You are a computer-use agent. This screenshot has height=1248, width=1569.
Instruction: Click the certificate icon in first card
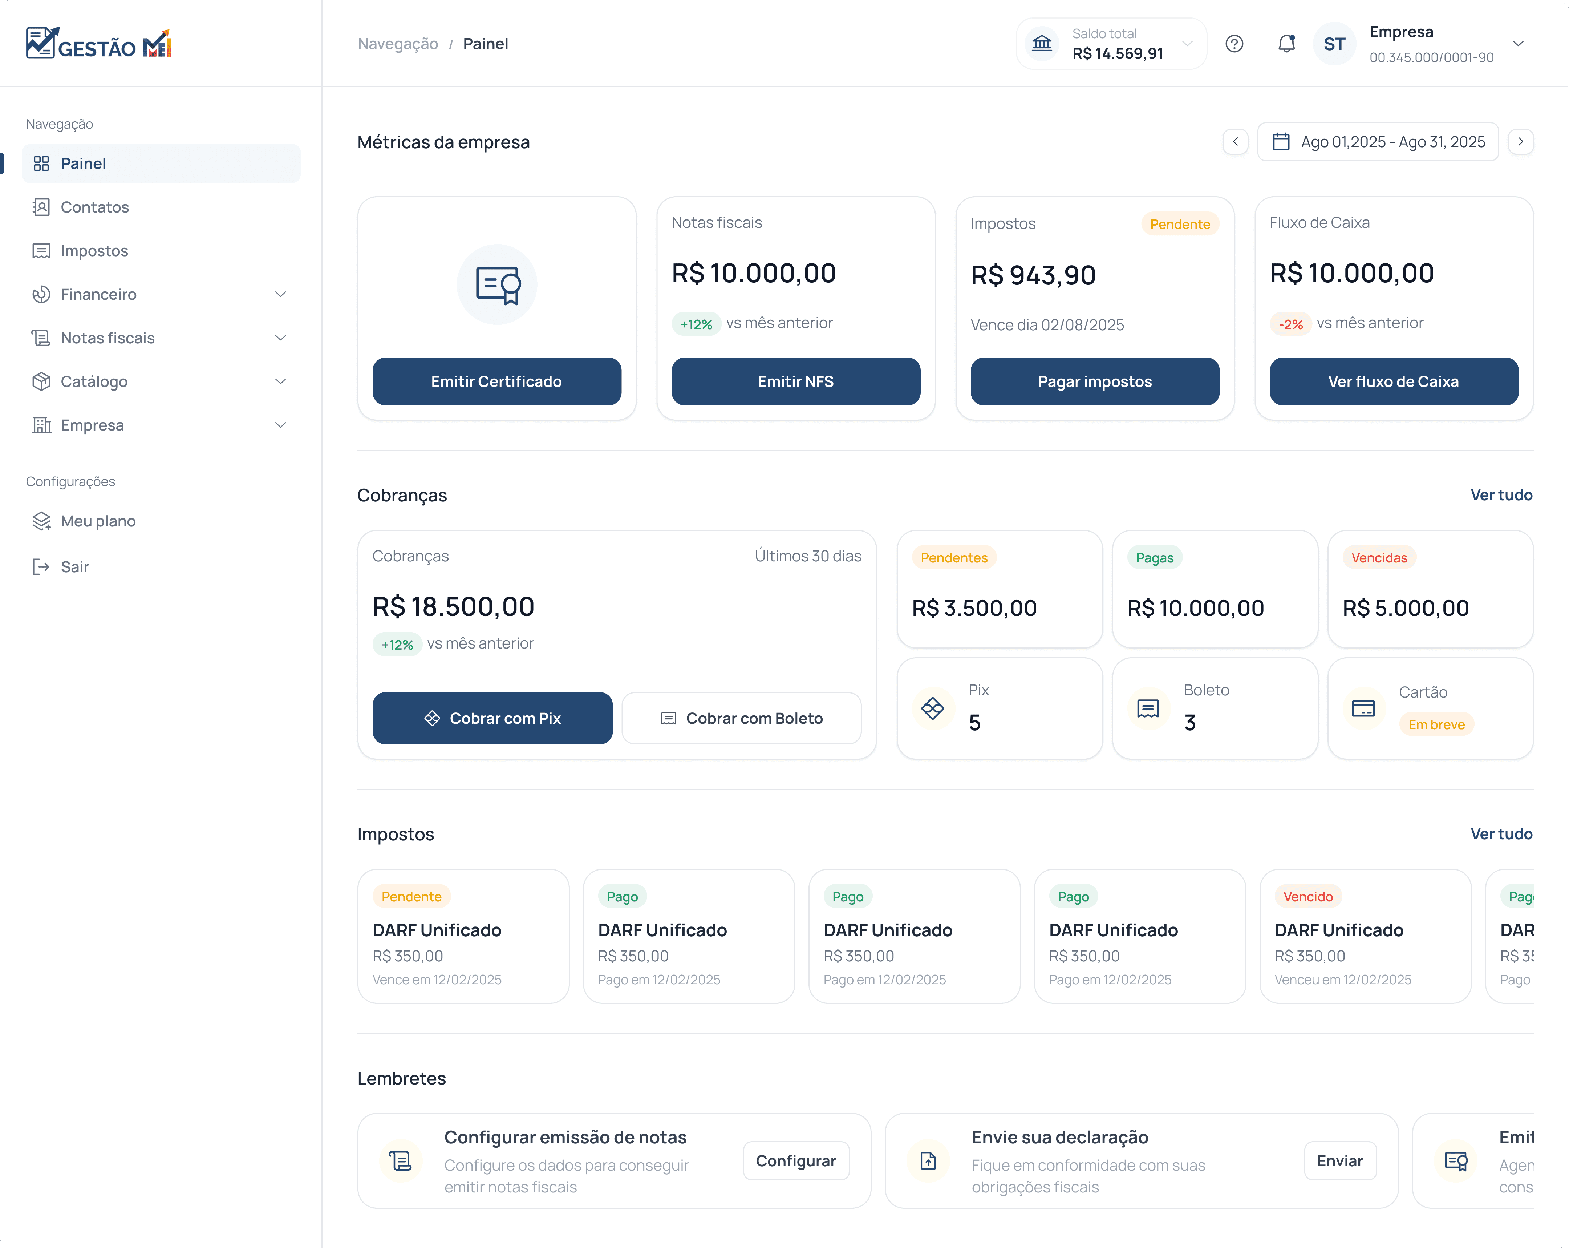click(498, 285)
